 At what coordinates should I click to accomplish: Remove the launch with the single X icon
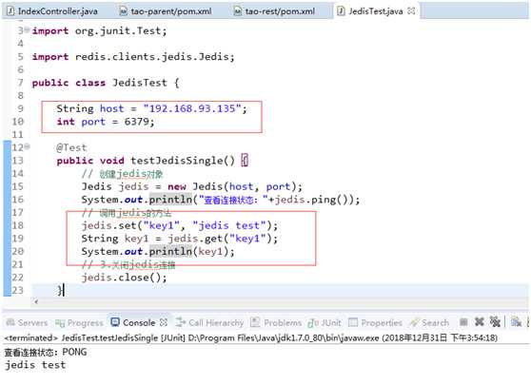click(x=480, y=321)
